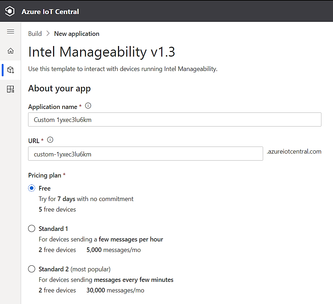Select the Build app icon in sidebar

tap(11, 70)
